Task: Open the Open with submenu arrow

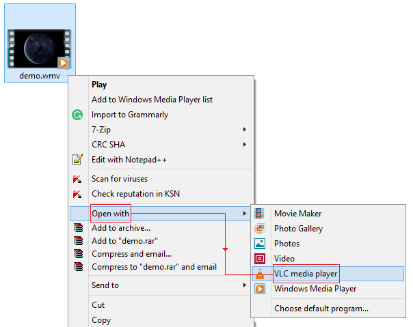Action: click(245, 214)
